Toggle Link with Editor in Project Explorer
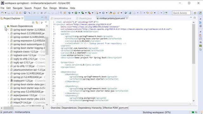The width and height of the screenshot is (203, 114). click(x=37, y=22)
